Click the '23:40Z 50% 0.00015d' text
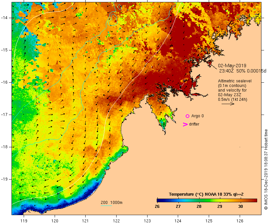This screenshot has height=224, width=270. 243,71
